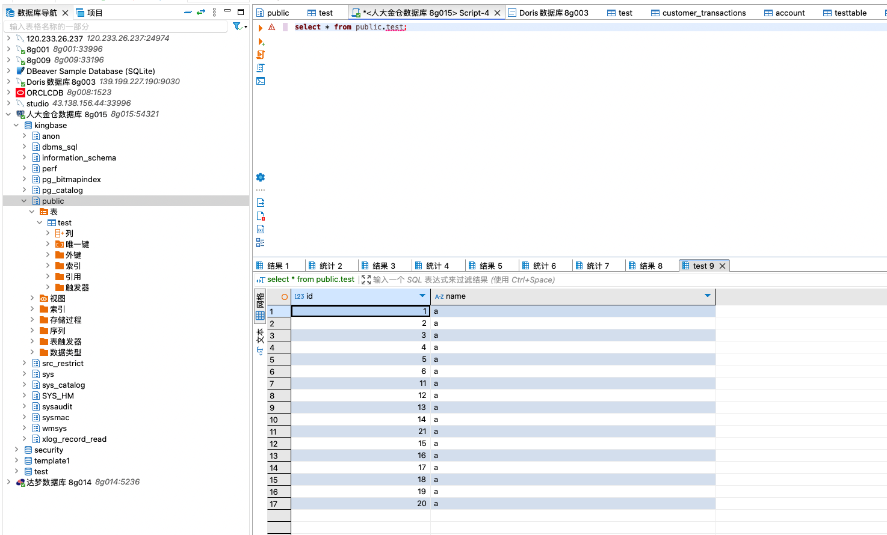The image size is (887, 535).
Task: Select the xlog_record_read schema
Action: [74, 439]
